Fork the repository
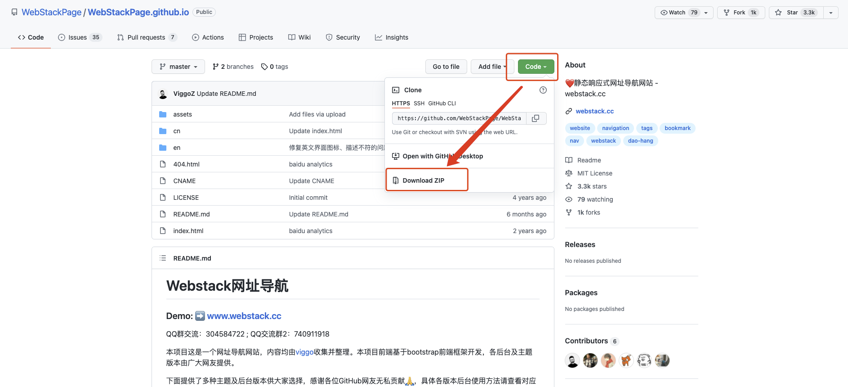Viewport: 848px width, 387px height. point(741,13)
